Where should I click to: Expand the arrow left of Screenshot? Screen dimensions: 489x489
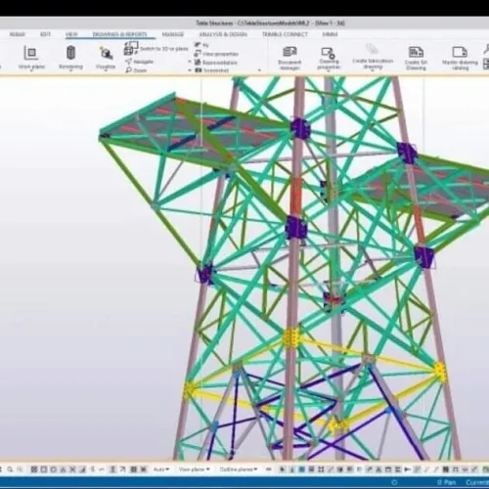(x=190, y=70)
